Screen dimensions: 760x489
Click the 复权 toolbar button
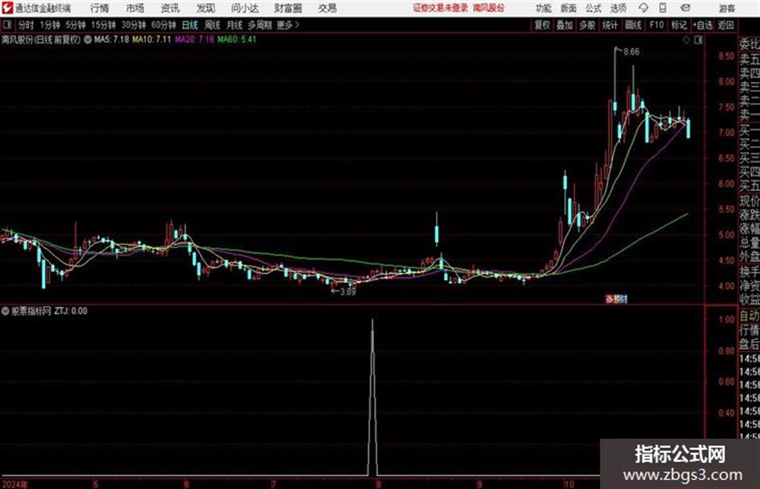[x=542, y=25]
